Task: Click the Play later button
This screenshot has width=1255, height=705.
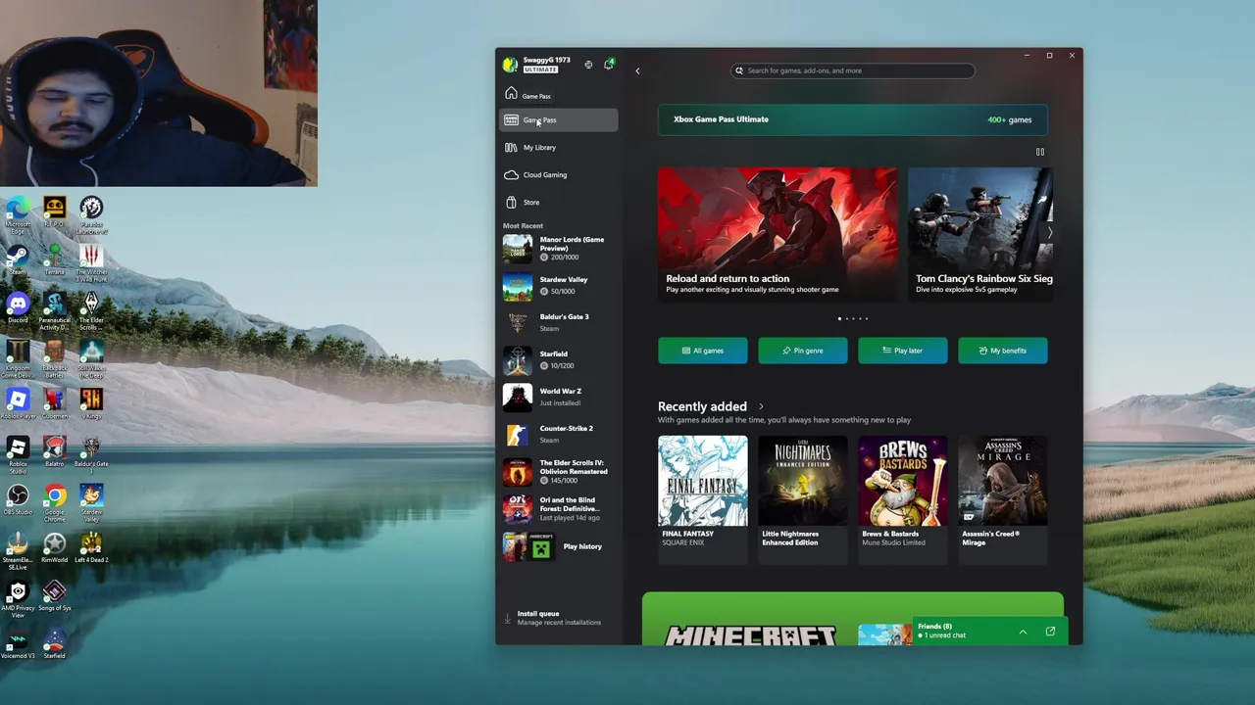Action: 903,351
